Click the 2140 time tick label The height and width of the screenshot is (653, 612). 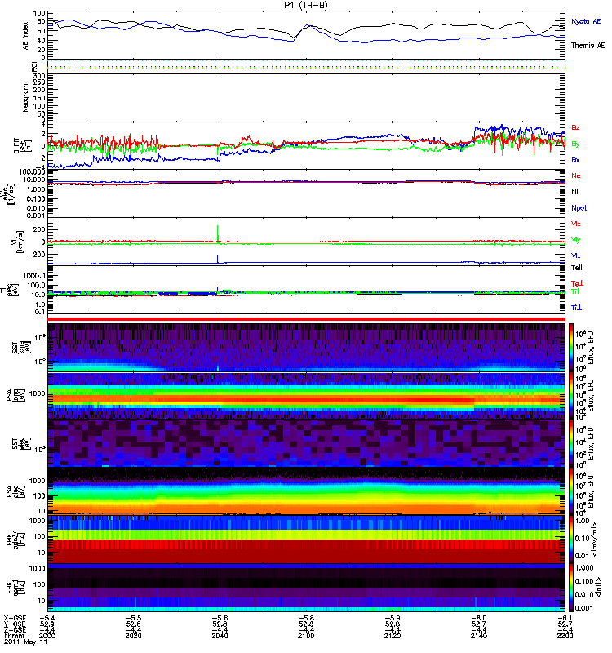[479, 636]
